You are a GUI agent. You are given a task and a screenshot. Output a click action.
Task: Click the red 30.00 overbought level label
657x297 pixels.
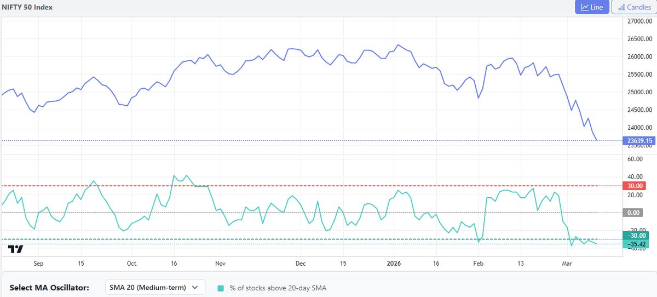tap(635, 186)
